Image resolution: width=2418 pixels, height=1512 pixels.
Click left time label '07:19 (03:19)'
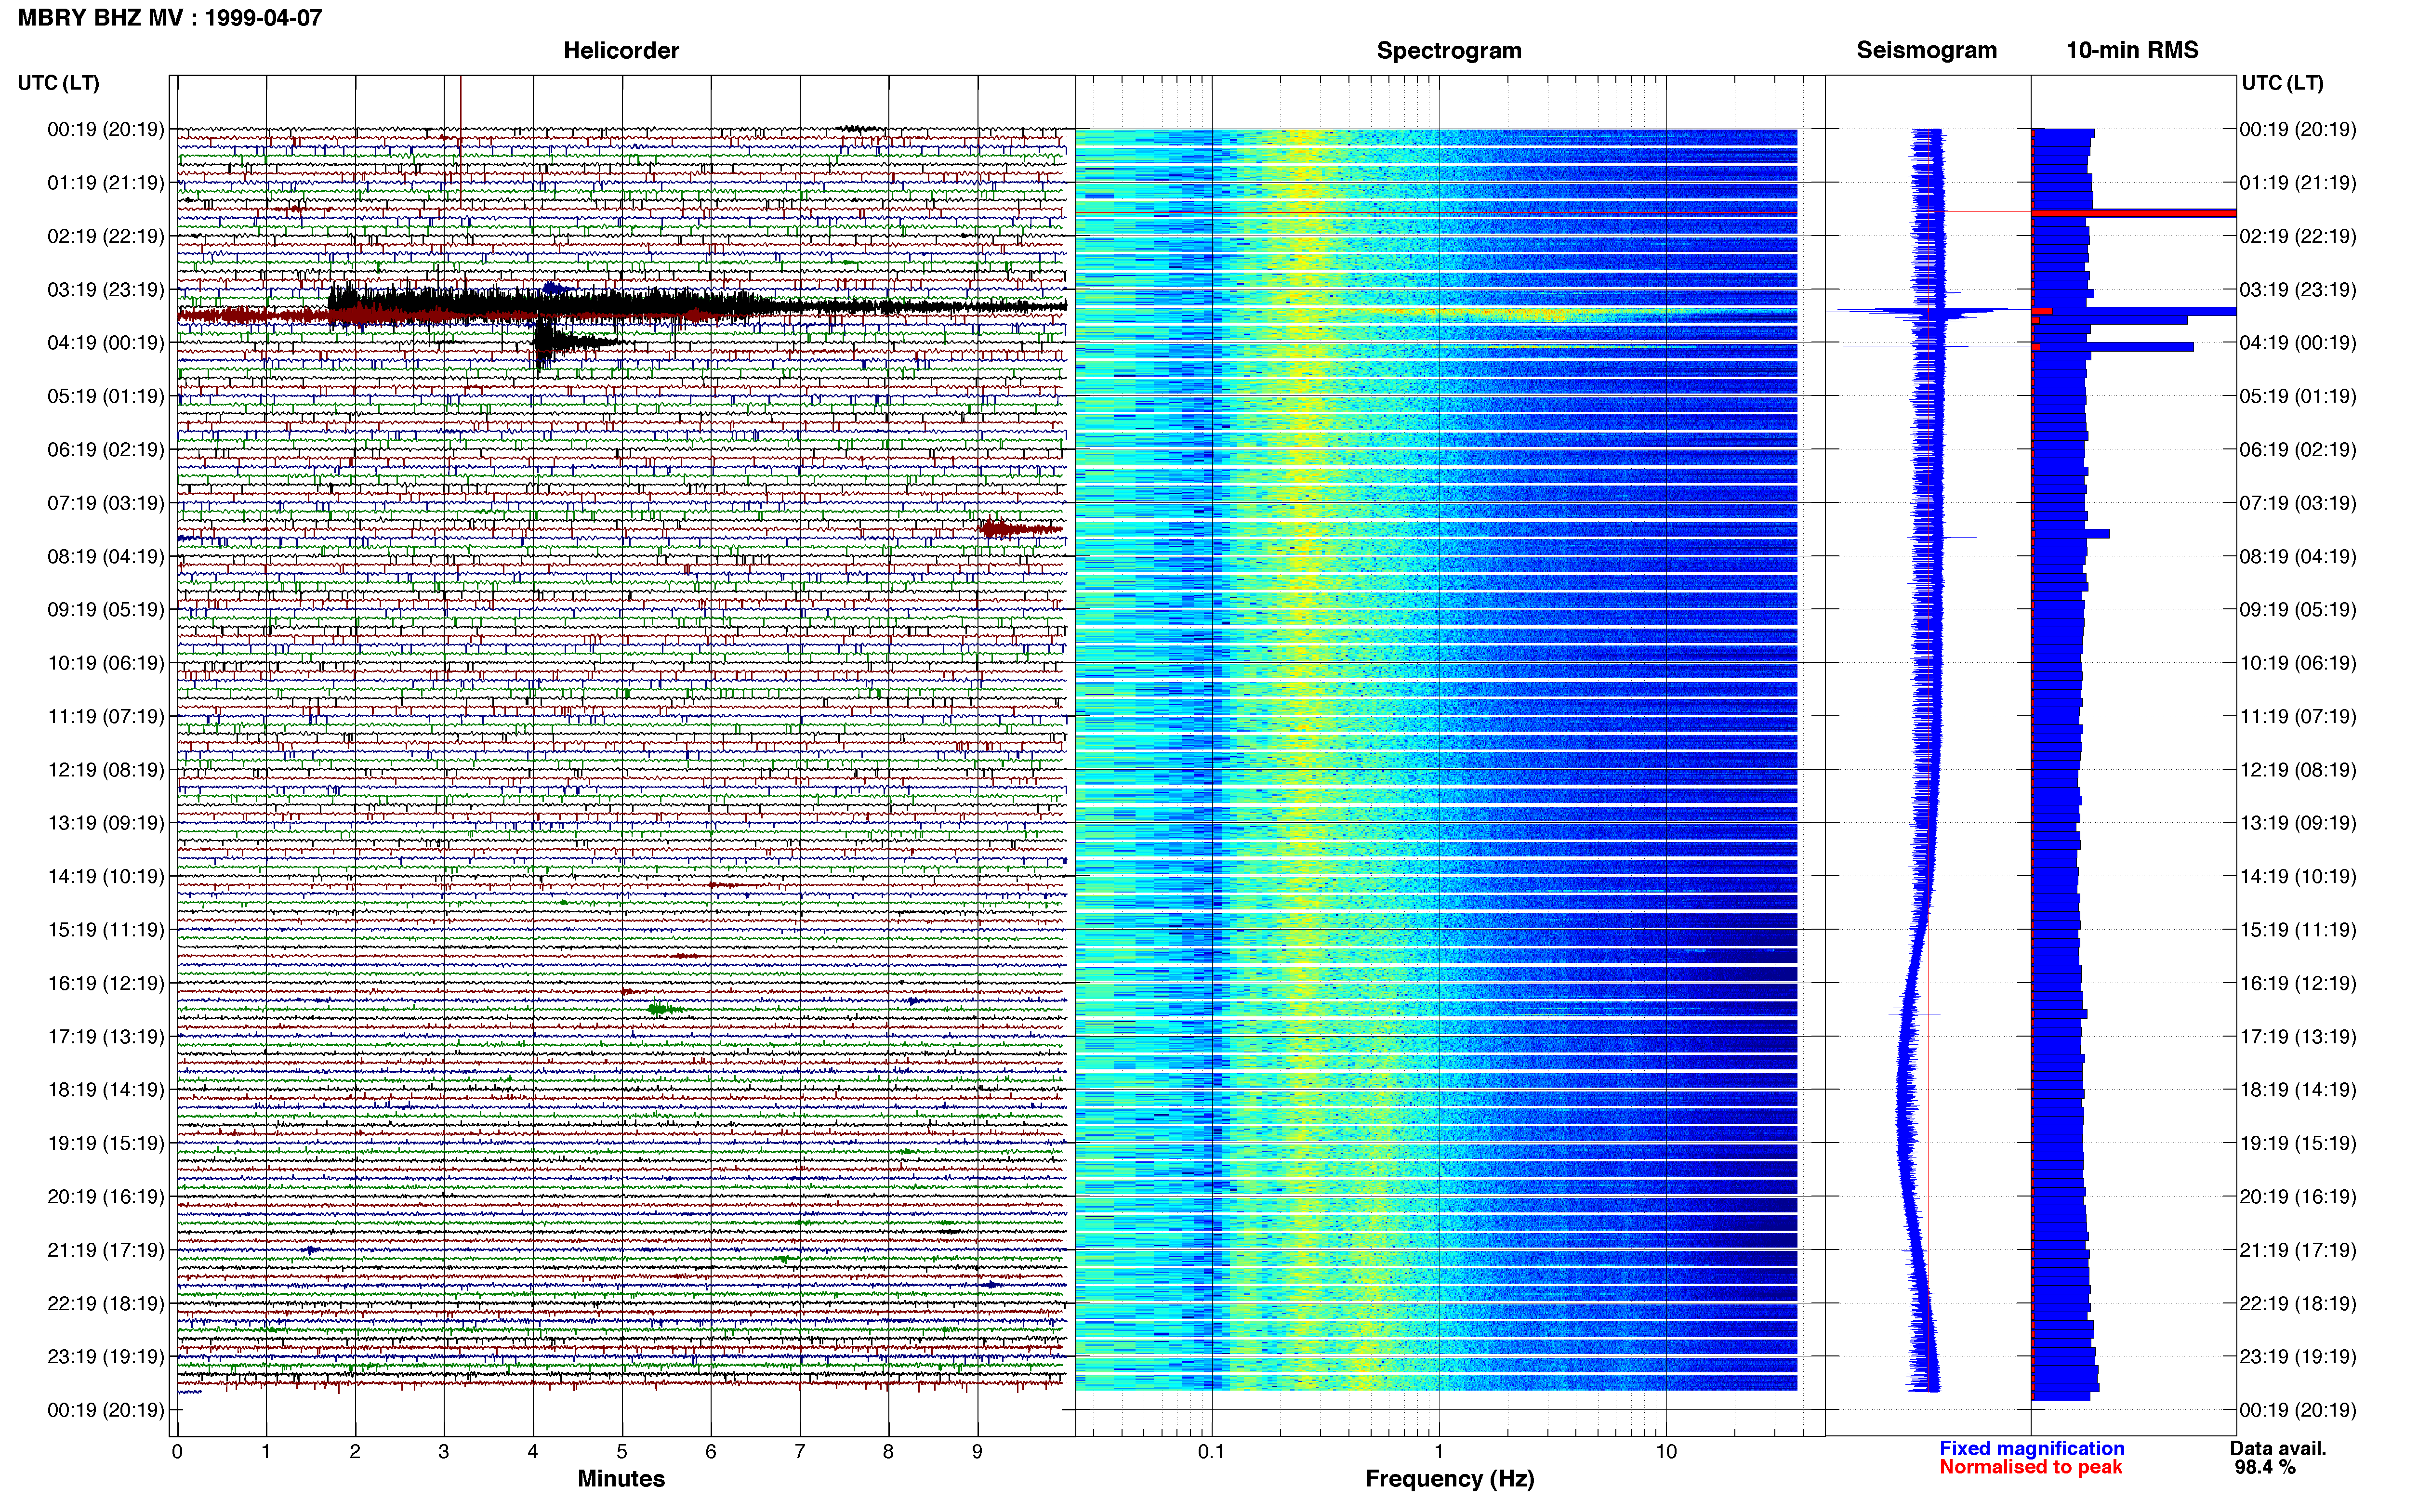(x=105, y=503)
